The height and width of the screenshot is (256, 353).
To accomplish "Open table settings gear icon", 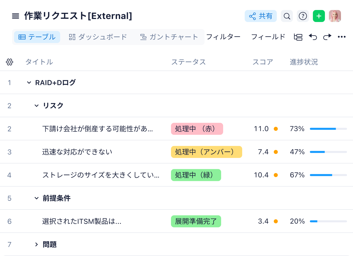I will pyautogui.click(x=10, y=62).
